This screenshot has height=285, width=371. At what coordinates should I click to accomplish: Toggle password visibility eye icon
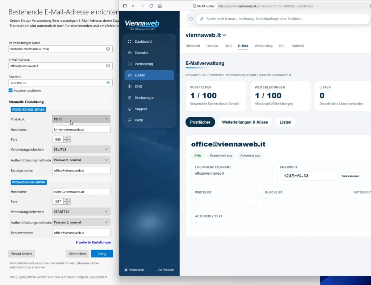click(108, 83)
